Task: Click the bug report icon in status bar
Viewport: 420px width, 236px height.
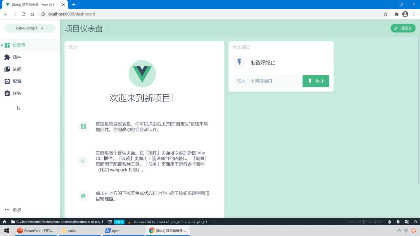Action: click(398, 222)
